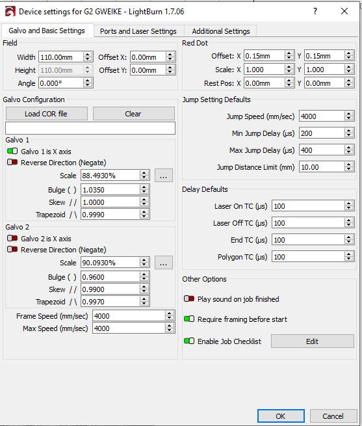
Task: Toggle Galvo 2 is X axis switch
Action: coord(12,238)
